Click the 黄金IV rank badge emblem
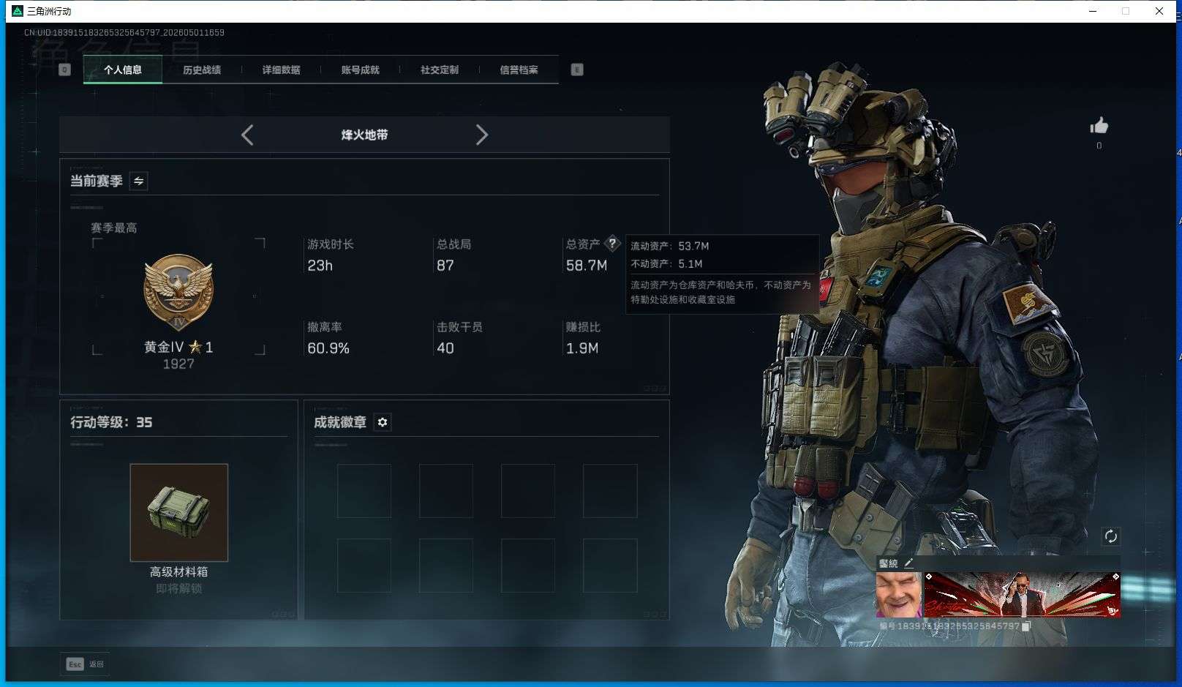1182x687 pixels. coord(178,293)
